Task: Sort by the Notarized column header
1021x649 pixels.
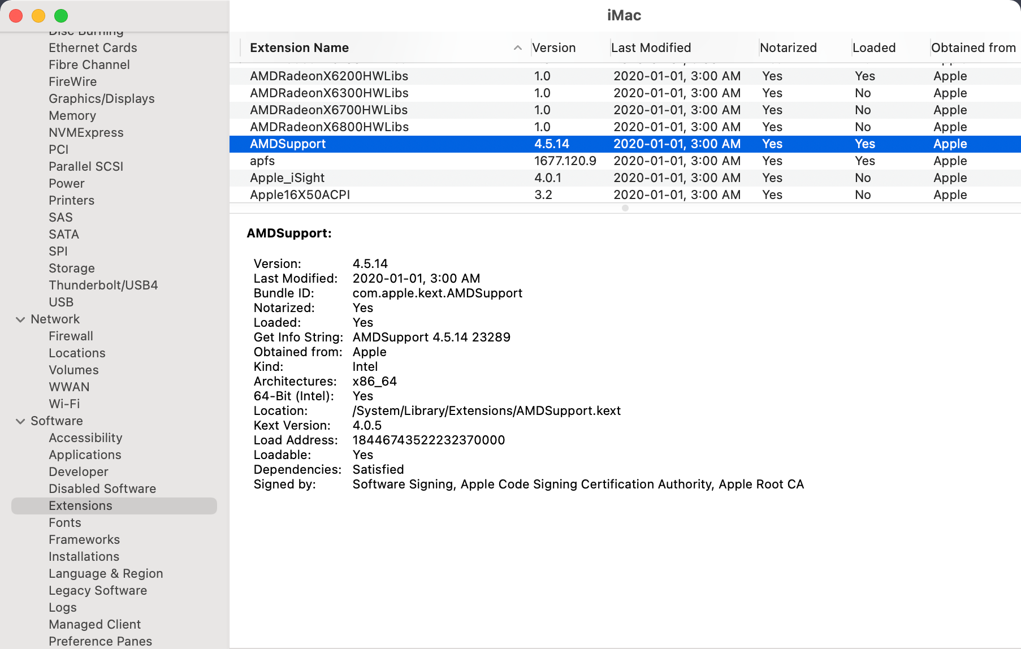Action: click(x=804, y=48)
